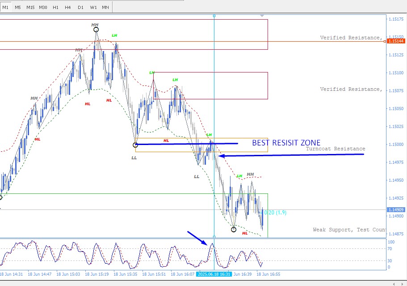Set the chart to D1 daily

(x=80, y=8)
